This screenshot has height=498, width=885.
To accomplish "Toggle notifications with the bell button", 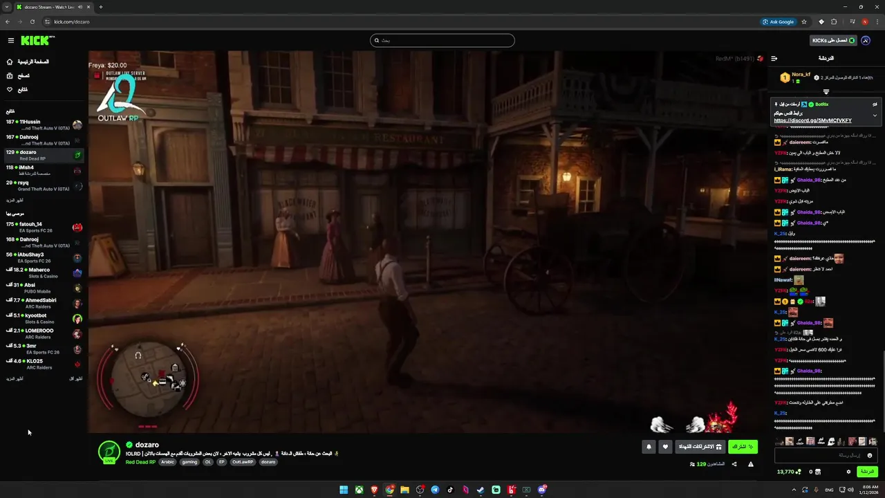I will [x=649, y=447].
